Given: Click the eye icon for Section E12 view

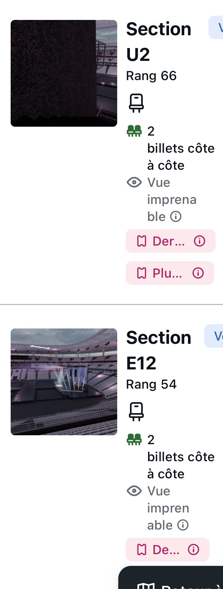Looking at the screenshot, I should pyautogui.click(x=134, y=491).
